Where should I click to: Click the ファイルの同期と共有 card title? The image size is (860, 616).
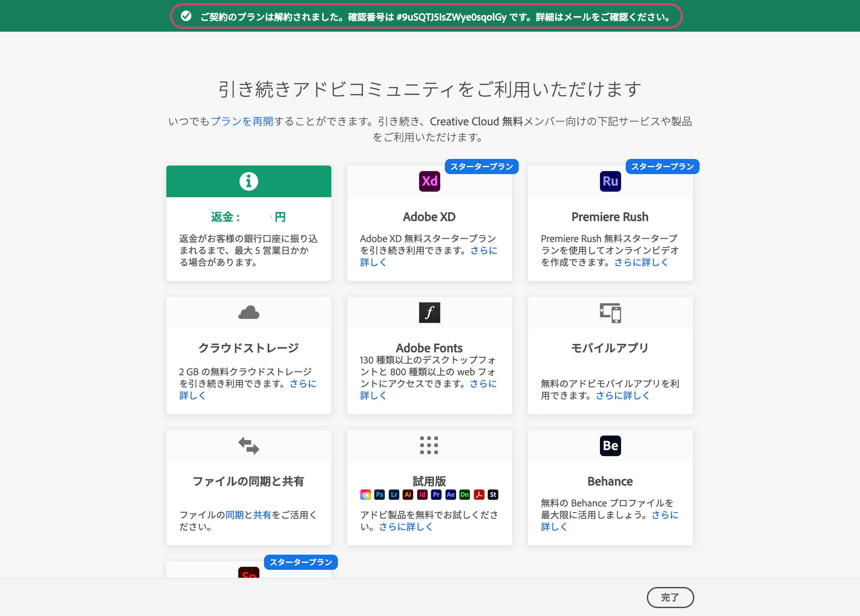[249, 481]
